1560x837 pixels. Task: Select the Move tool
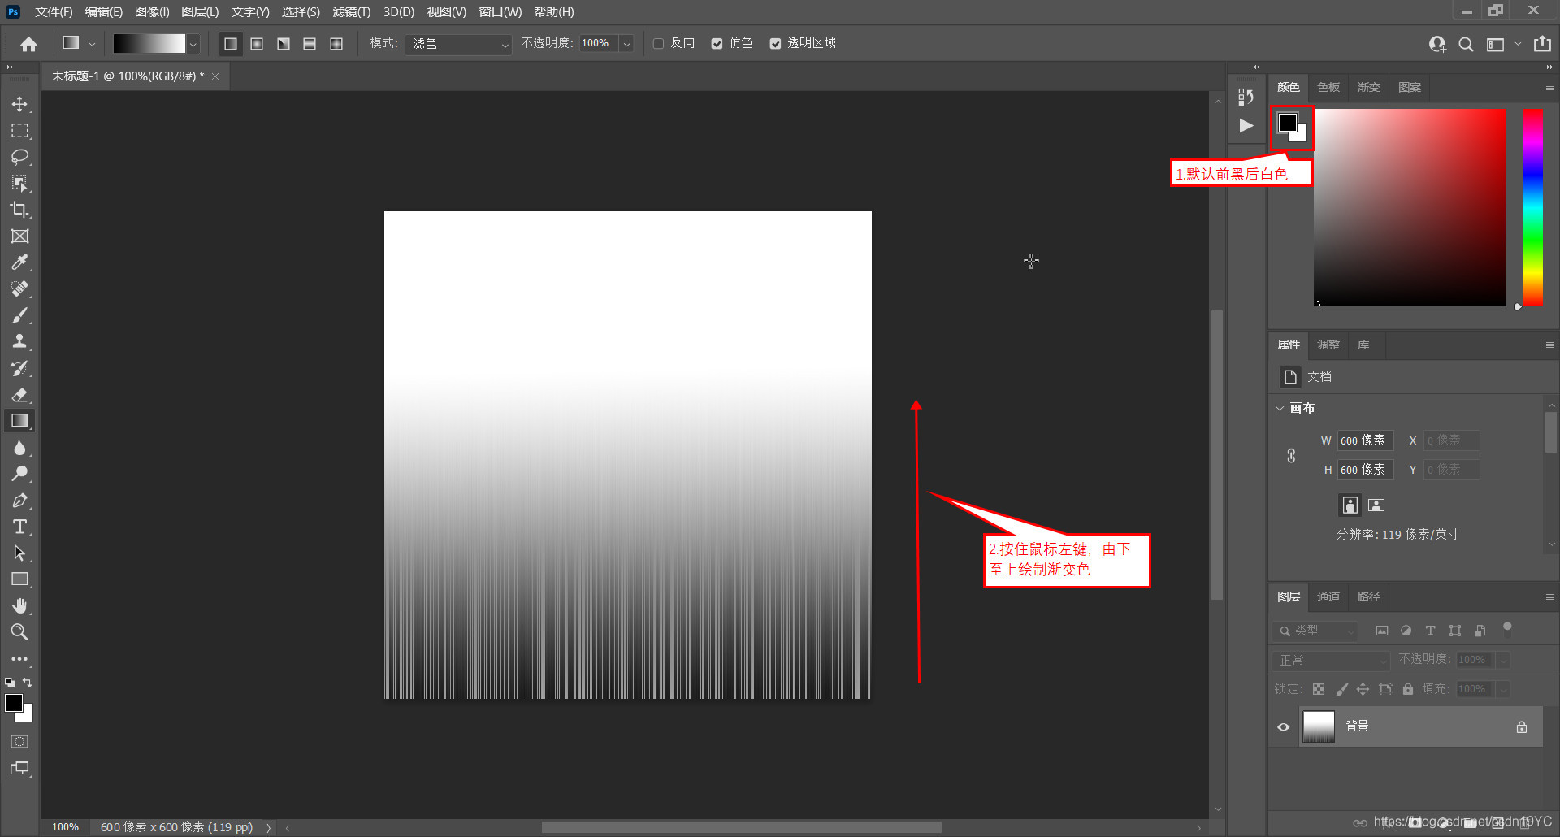pos(19,104)
